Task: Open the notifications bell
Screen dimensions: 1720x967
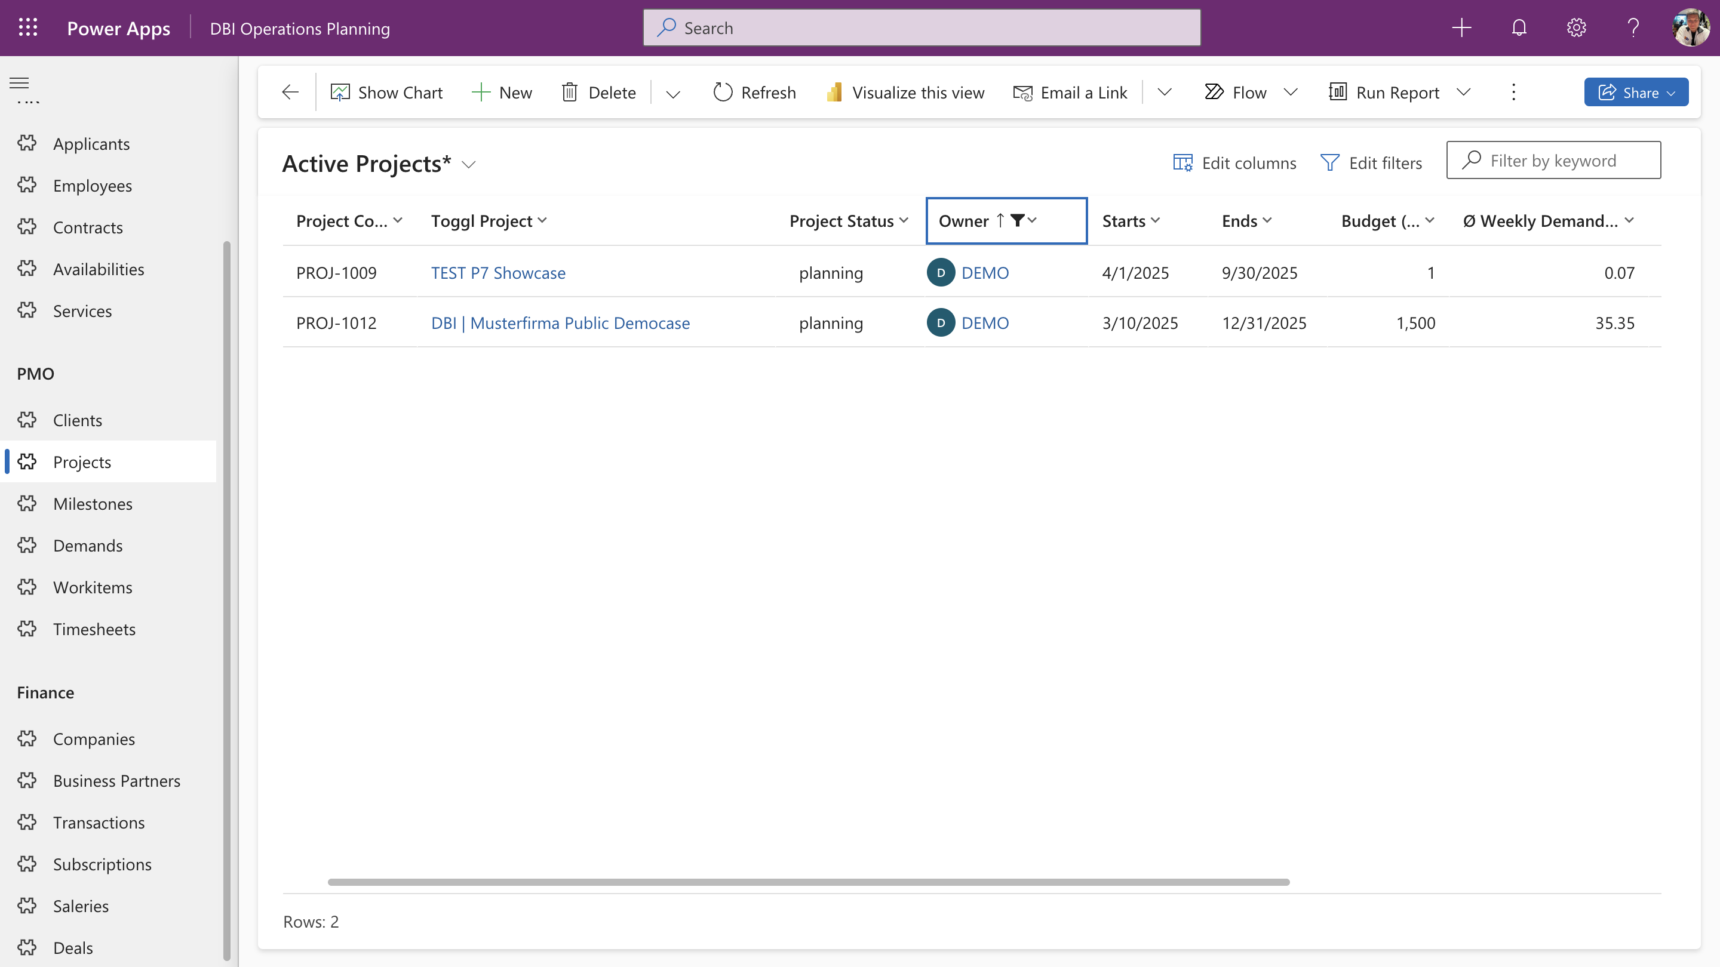Action: tap(1519, 28)
